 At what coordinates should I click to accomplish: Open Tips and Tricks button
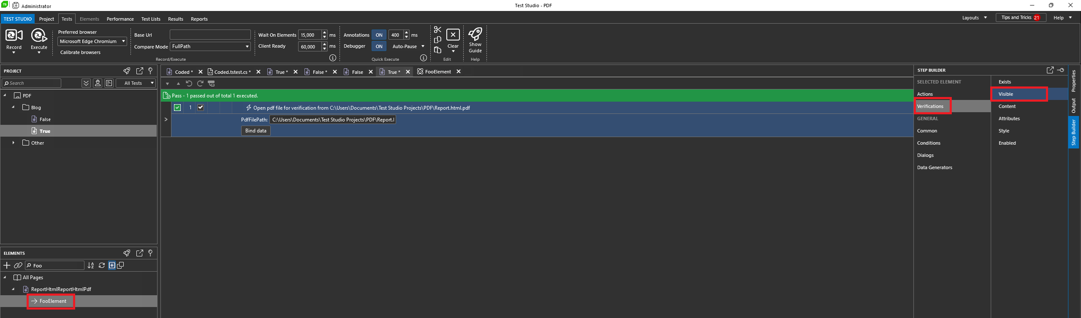(x=1021, y=18)
